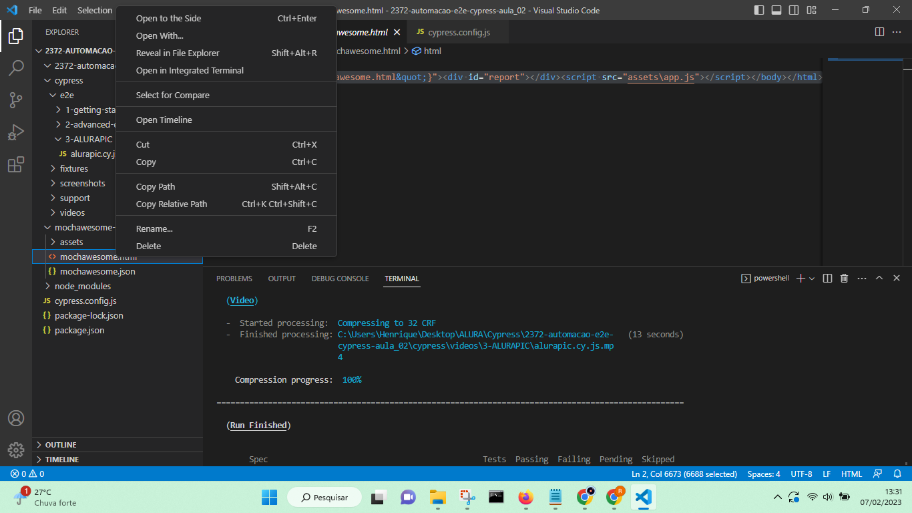Screen dimensions: 912x513
Task: Change indentation via Spaces: 4
Action: (x=764, y=474)
